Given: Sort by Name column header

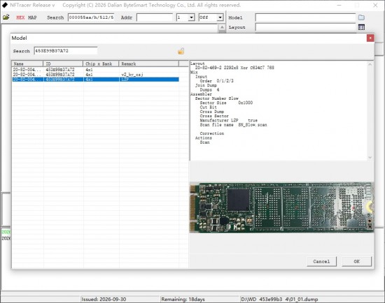Looking at the screenshot, I should [27, 64].
